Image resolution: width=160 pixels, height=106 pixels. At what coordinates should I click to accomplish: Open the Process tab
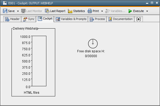click(x=97, y=19)
